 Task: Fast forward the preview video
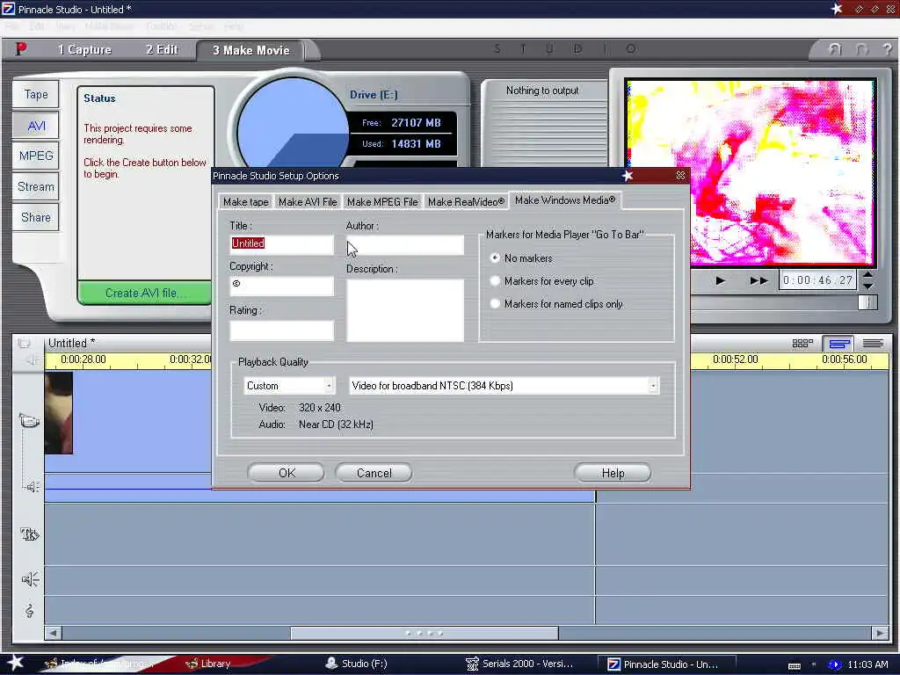click(x=758, y=280)
